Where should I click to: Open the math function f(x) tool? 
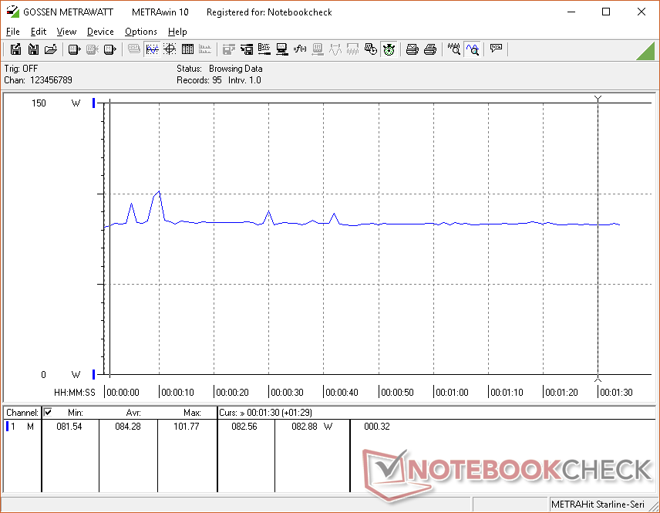point(300,49)
